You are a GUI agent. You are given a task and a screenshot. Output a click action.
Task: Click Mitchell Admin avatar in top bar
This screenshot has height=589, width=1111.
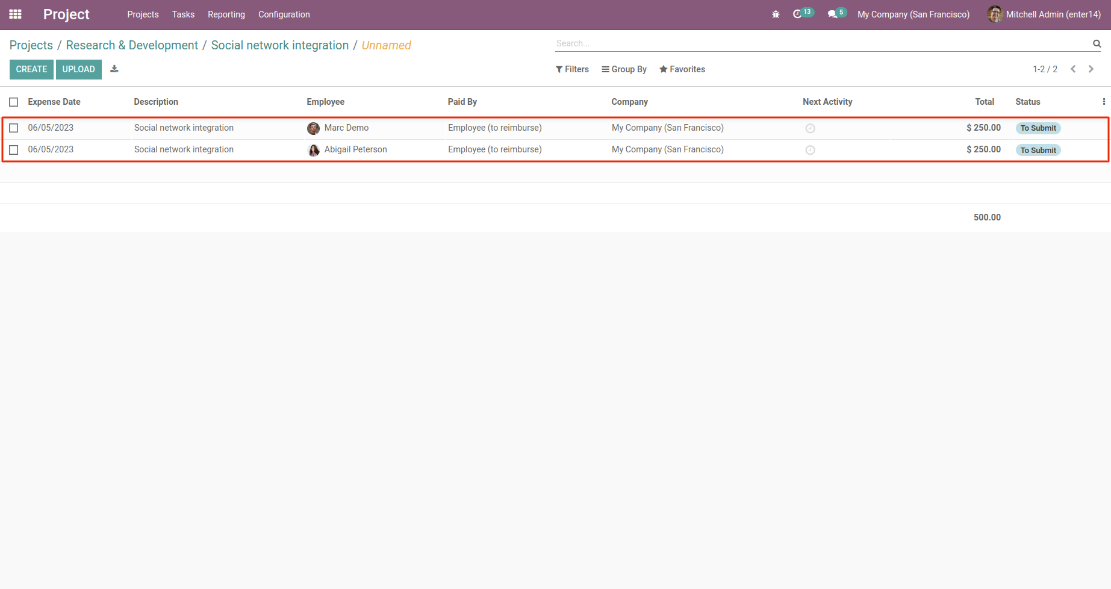[995, 14]
